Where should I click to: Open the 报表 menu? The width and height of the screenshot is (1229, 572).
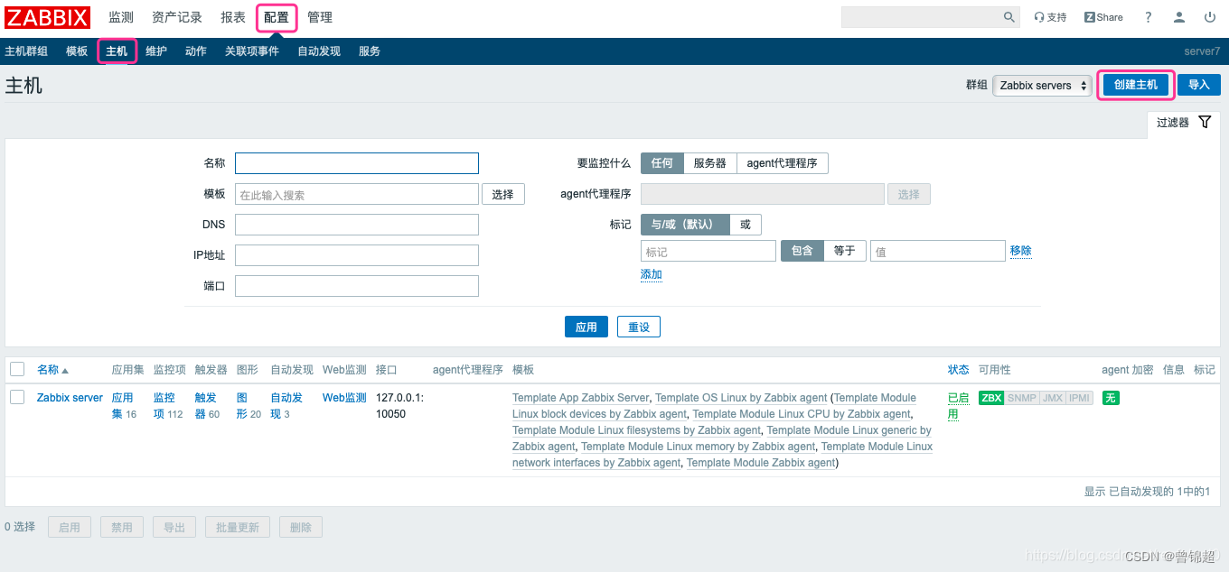233,17
